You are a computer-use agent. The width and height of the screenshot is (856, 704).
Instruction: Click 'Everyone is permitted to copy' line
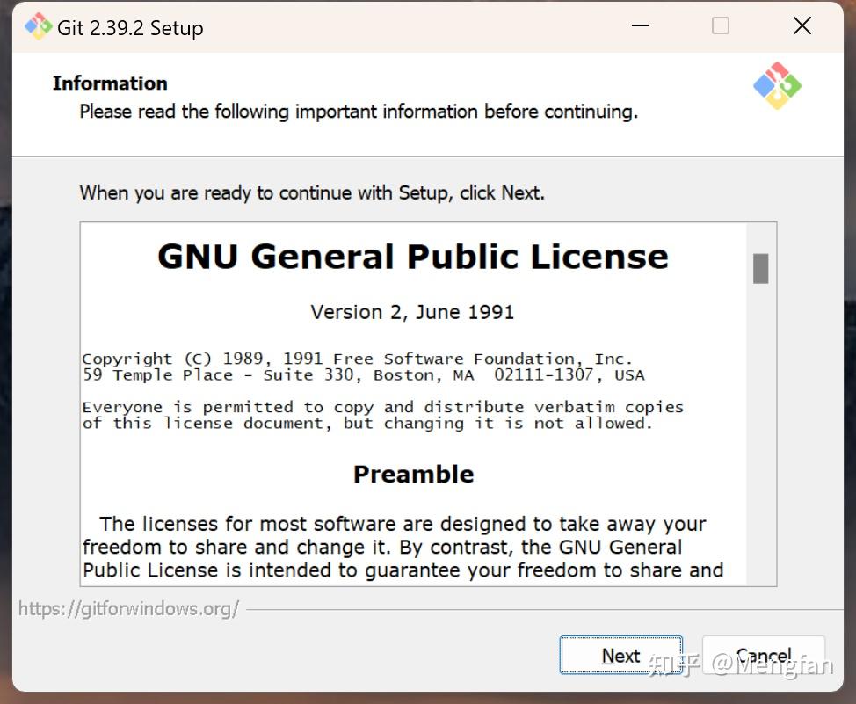click(x=382, y=407)
